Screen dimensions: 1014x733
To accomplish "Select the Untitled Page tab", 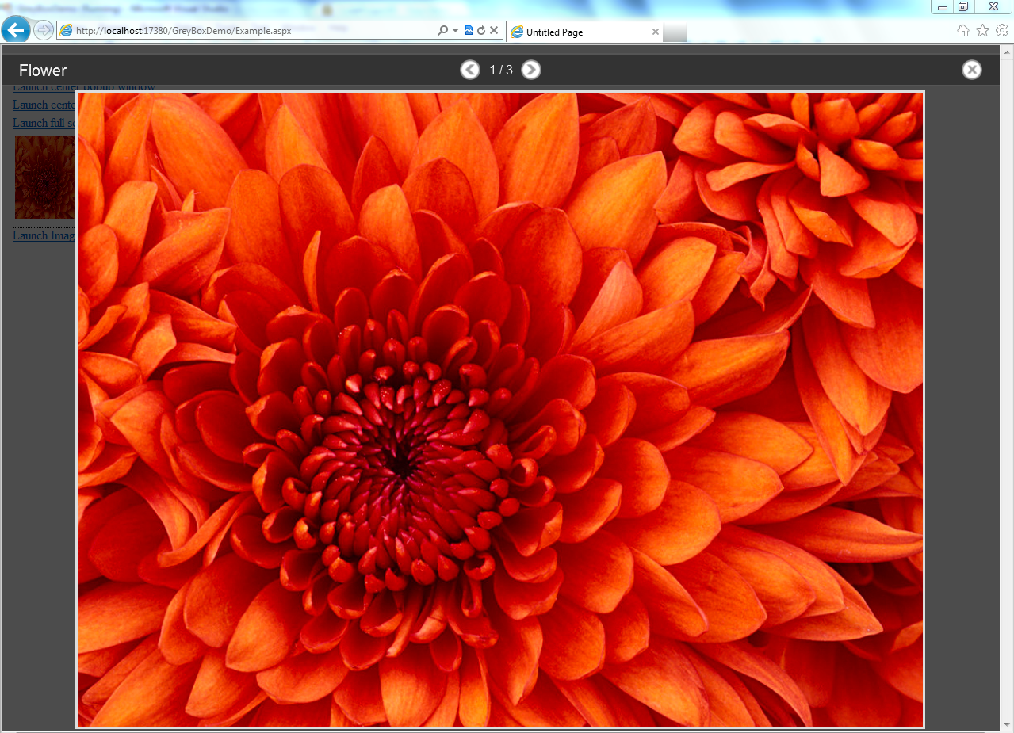I will pos(584,32).
